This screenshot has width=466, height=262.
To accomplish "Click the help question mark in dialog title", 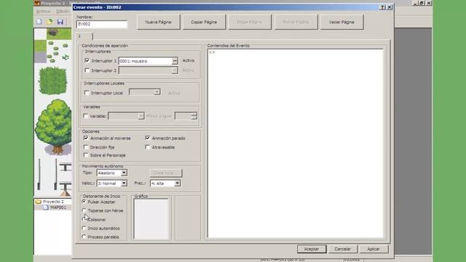I will point(382,7).
